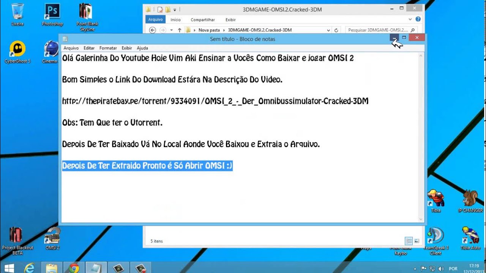Click the Action Center flag tray icon

[x=424, y=268]
